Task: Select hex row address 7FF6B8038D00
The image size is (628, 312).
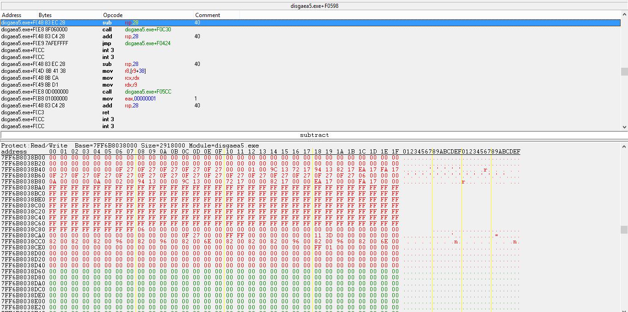Action: 23,253
